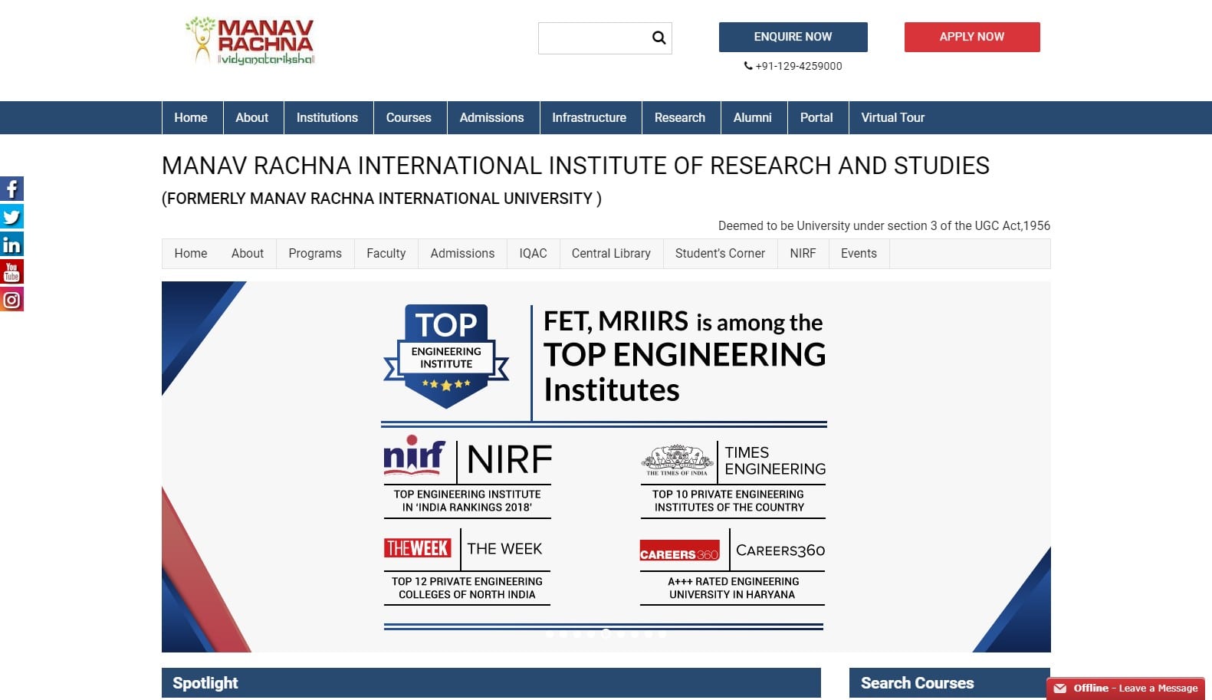Screen dimensions: 1212x700
Task: Open the Virtual Tour menu item
Action: (893, 117)
